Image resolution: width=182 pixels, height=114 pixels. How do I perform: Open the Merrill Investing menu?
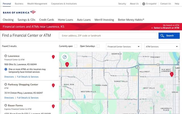click(104, 20)
